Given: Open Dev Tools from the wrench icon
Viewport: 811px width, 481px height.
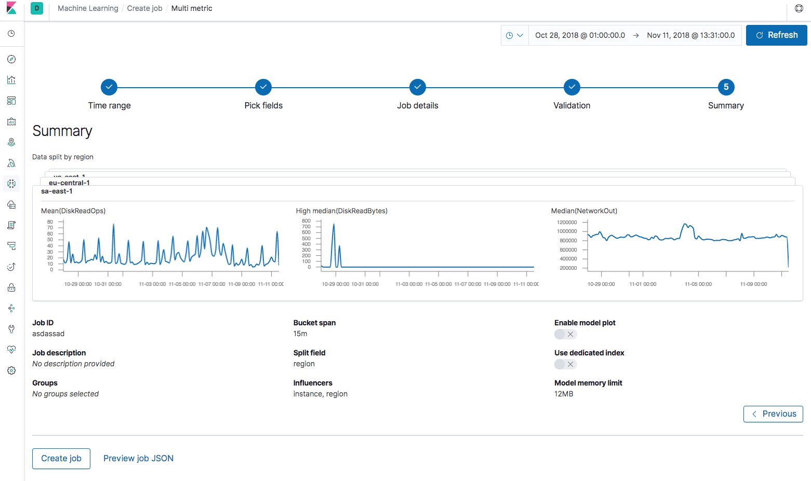Looking at the screenshot, I should tap(11, 329).
